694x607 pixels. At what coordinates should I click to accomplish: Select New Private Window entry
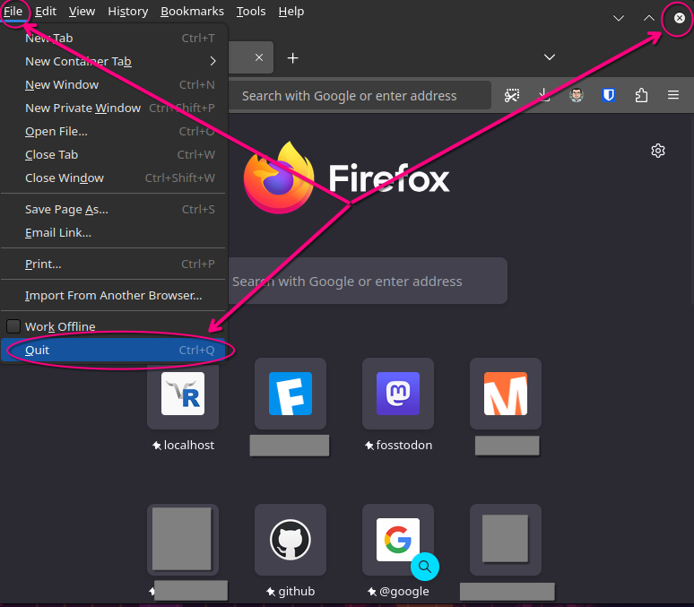pyautogui.click(x=114, y=108)
